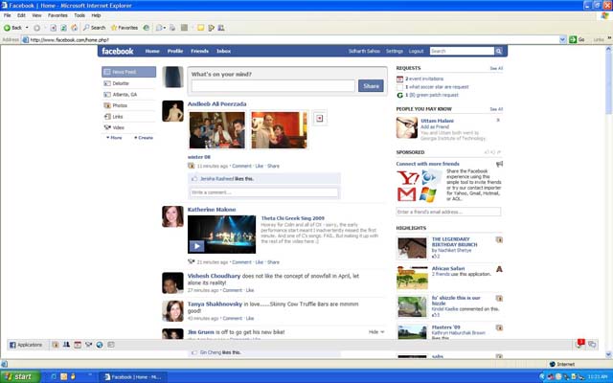Expand More filters in the sidebar
This screenshot has height=383, width=613.
tap(114, 138)
